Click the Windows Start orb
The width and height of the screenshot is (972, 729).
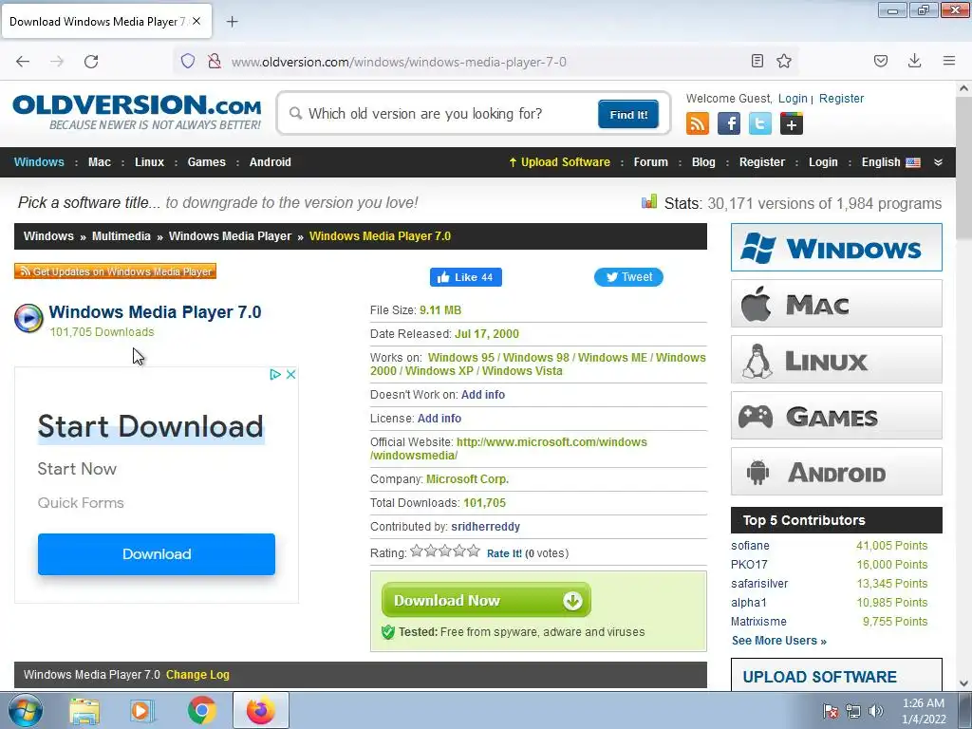[x=26, y=710]
